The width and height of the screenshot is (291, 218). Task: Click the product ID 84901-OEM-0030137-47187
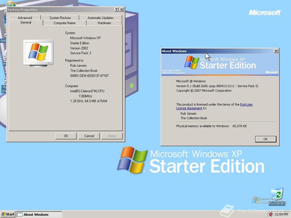click(89, 76)
